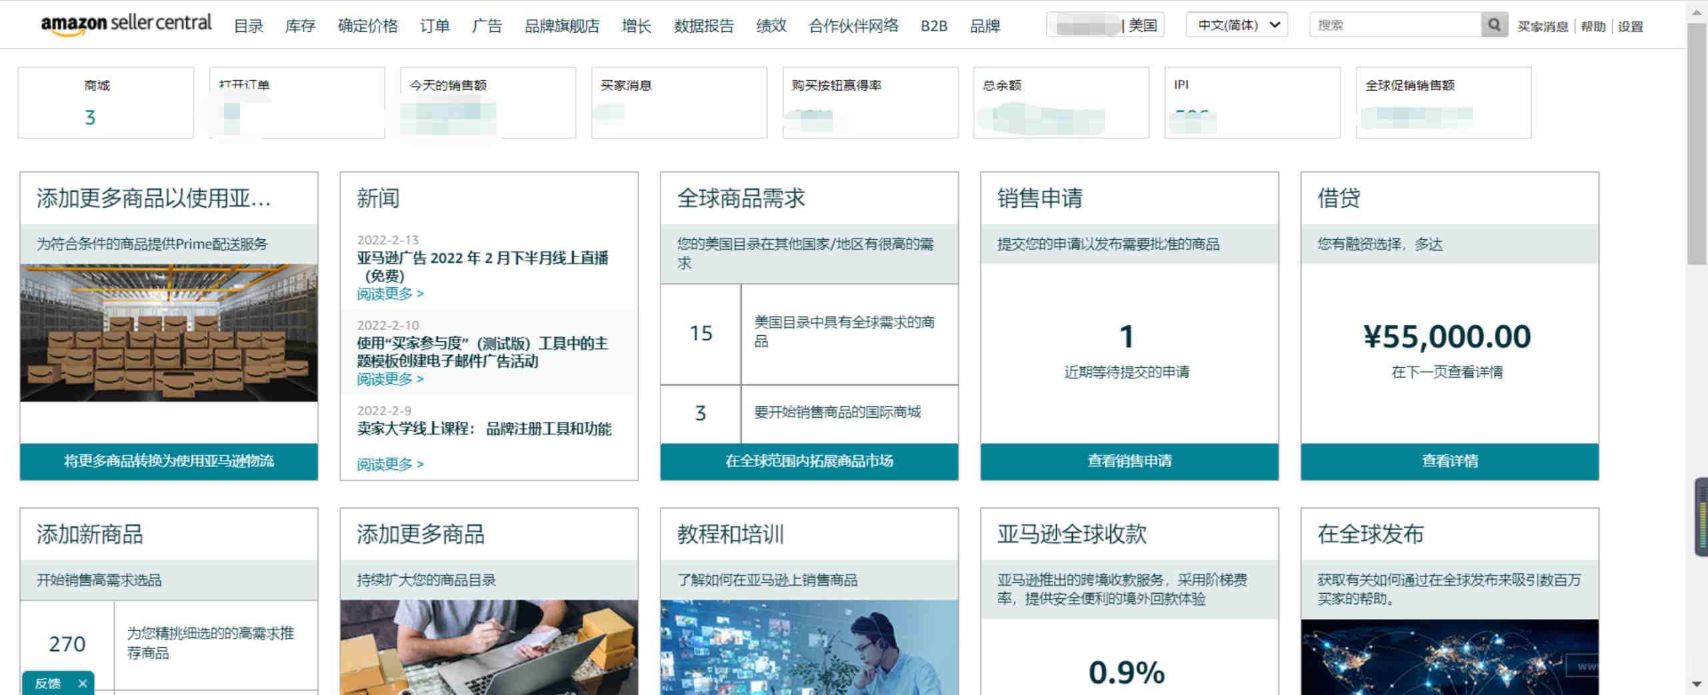Click the scrollbar up arrow

click(1697, 12)
